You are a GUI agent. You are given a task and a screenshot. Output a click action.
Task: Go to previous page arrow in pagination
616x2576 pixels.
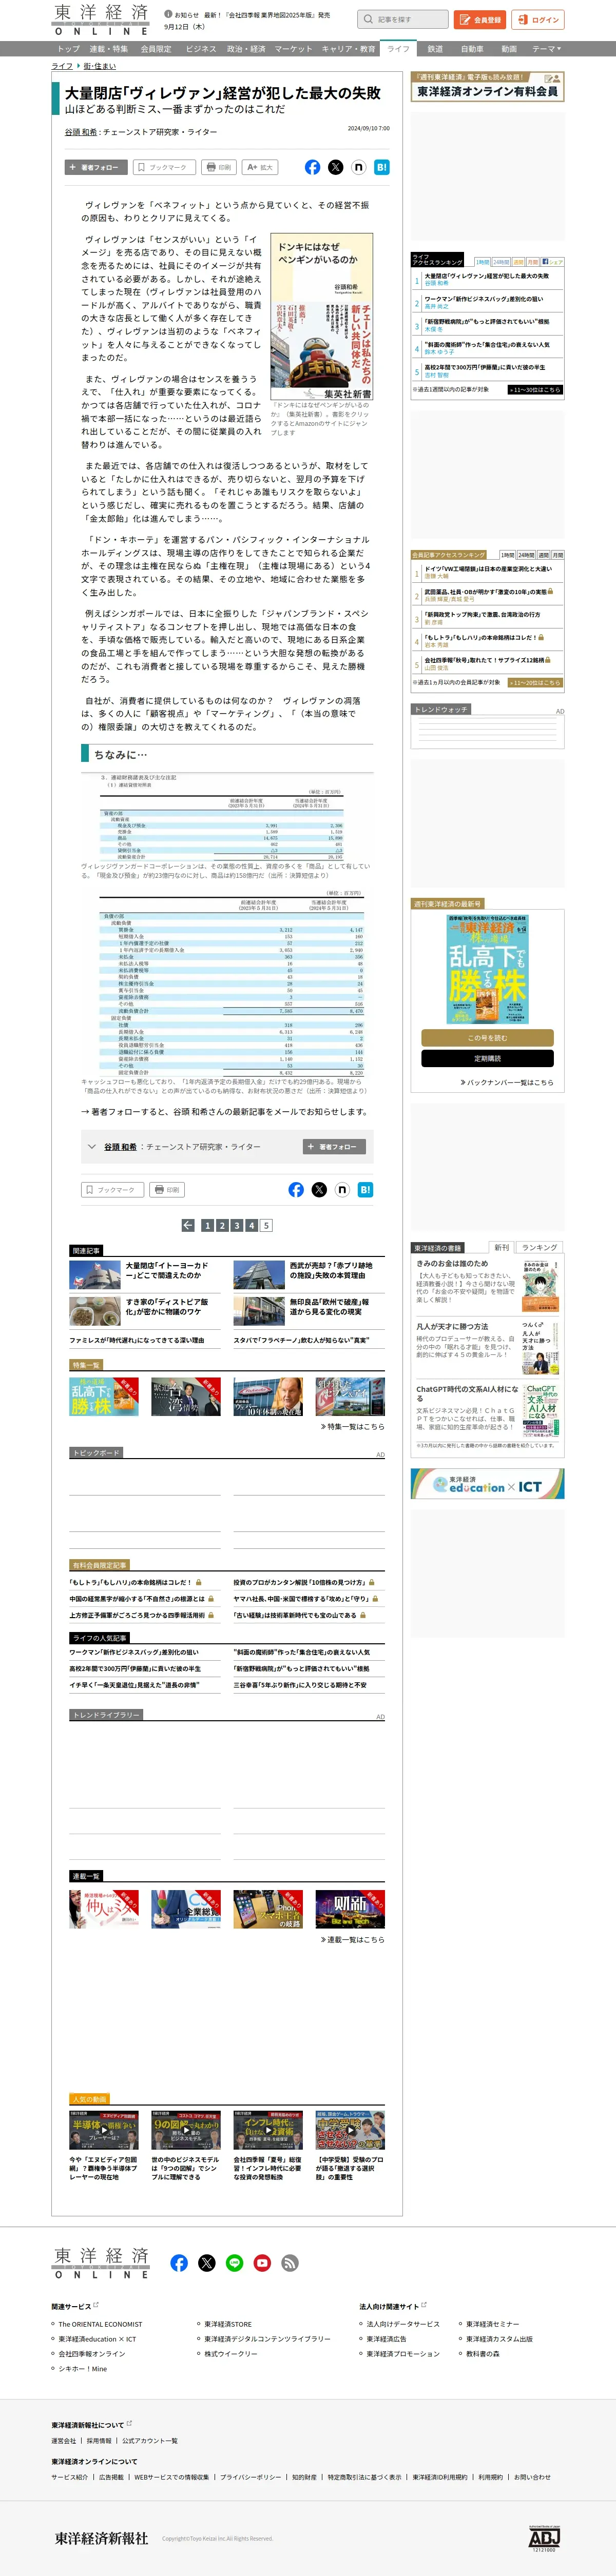click(x=188, y=1225)
